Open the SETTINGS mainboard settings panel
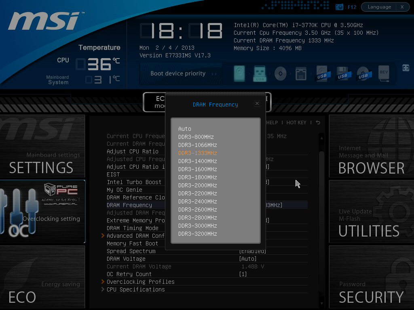The width and height of the screenshot is (414, 310). (42, 146)
